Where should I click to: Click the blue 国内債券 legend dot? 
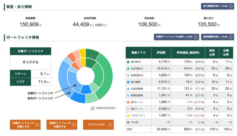pyautogui.click(x=128, y=82)
